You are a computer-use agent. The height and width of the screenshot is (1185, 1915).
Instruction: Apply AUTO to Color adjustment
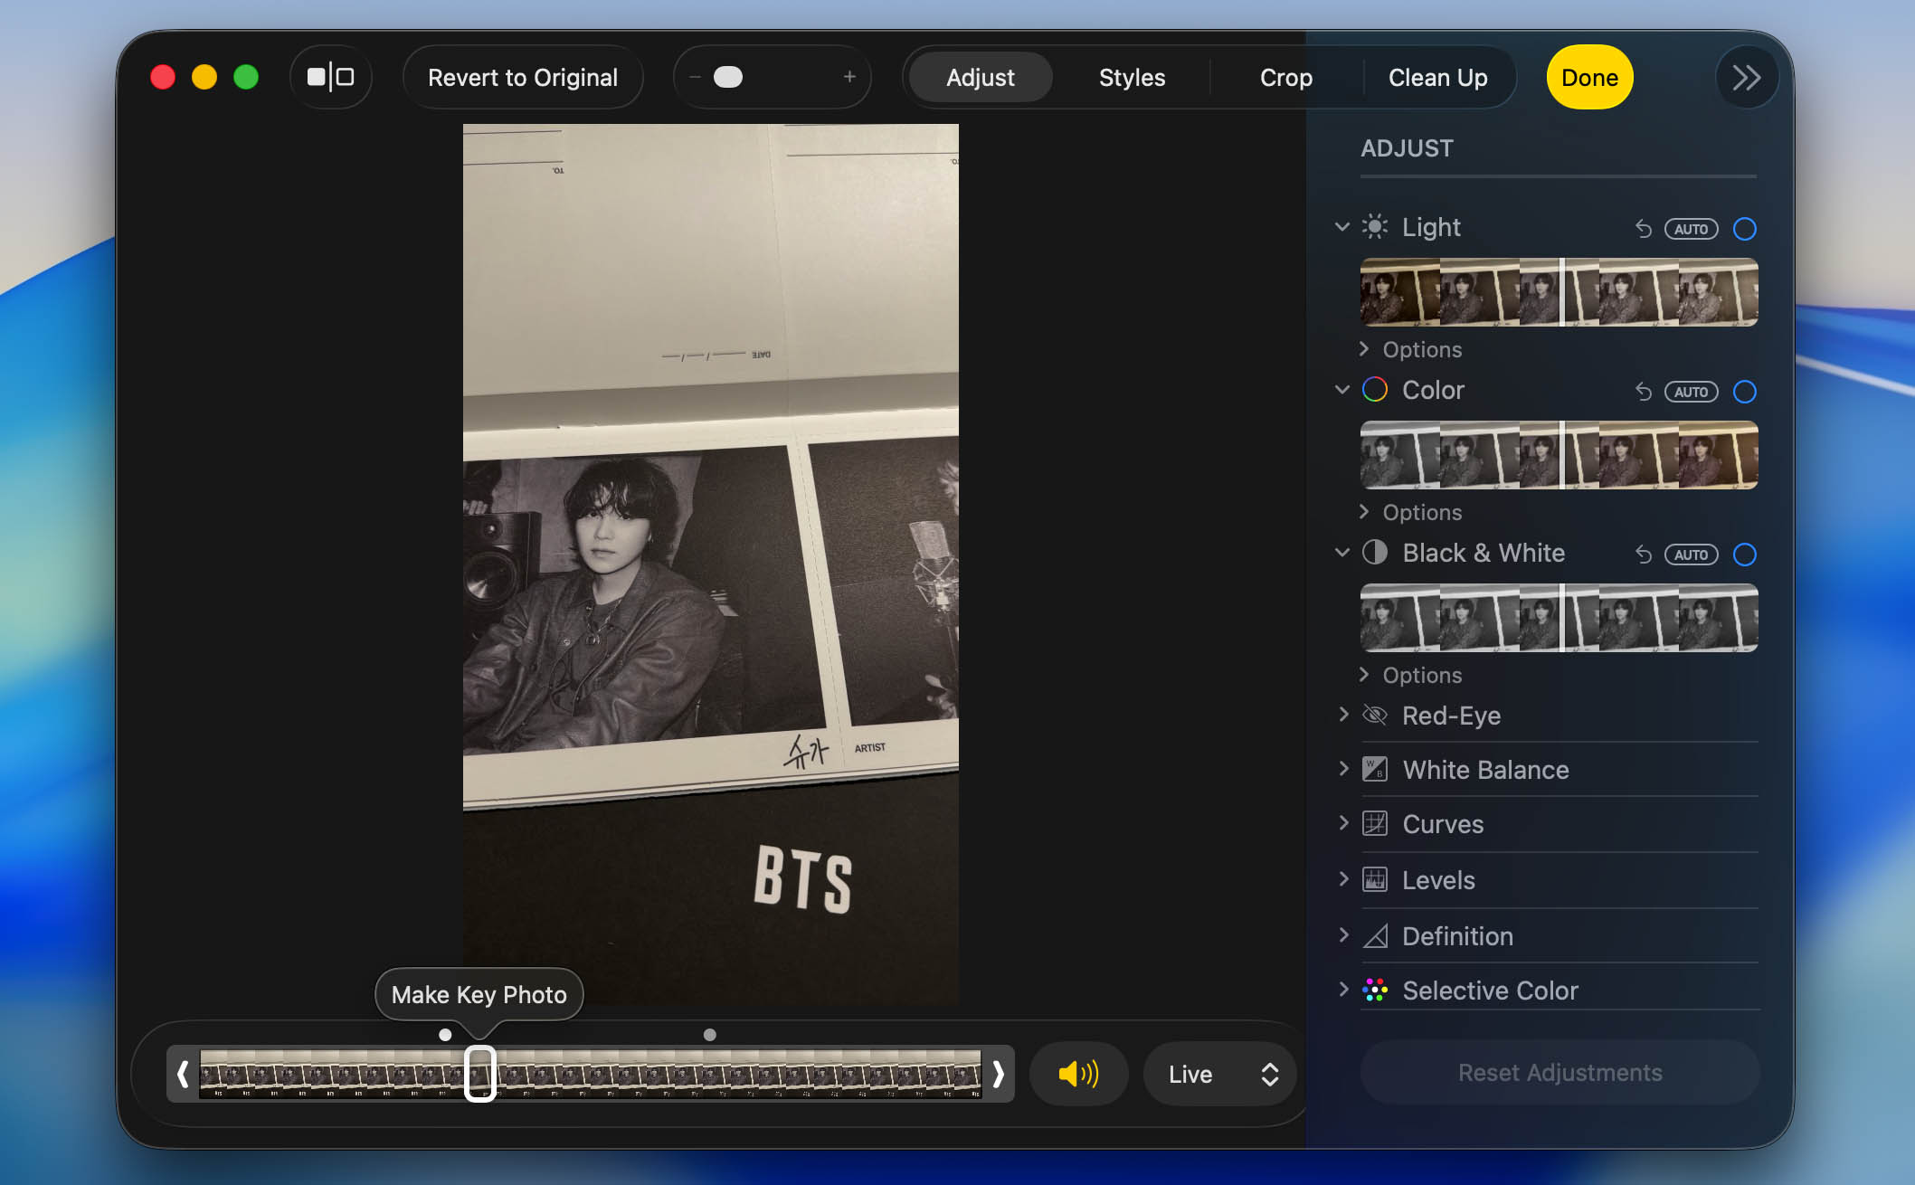[x=1691, y=392]
